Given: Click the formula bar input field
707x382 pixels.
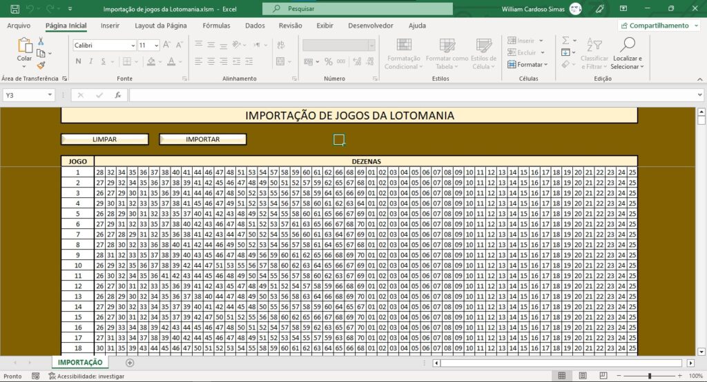Looking at the screenshot, I should pyautogui.click(x=412, y=95).
